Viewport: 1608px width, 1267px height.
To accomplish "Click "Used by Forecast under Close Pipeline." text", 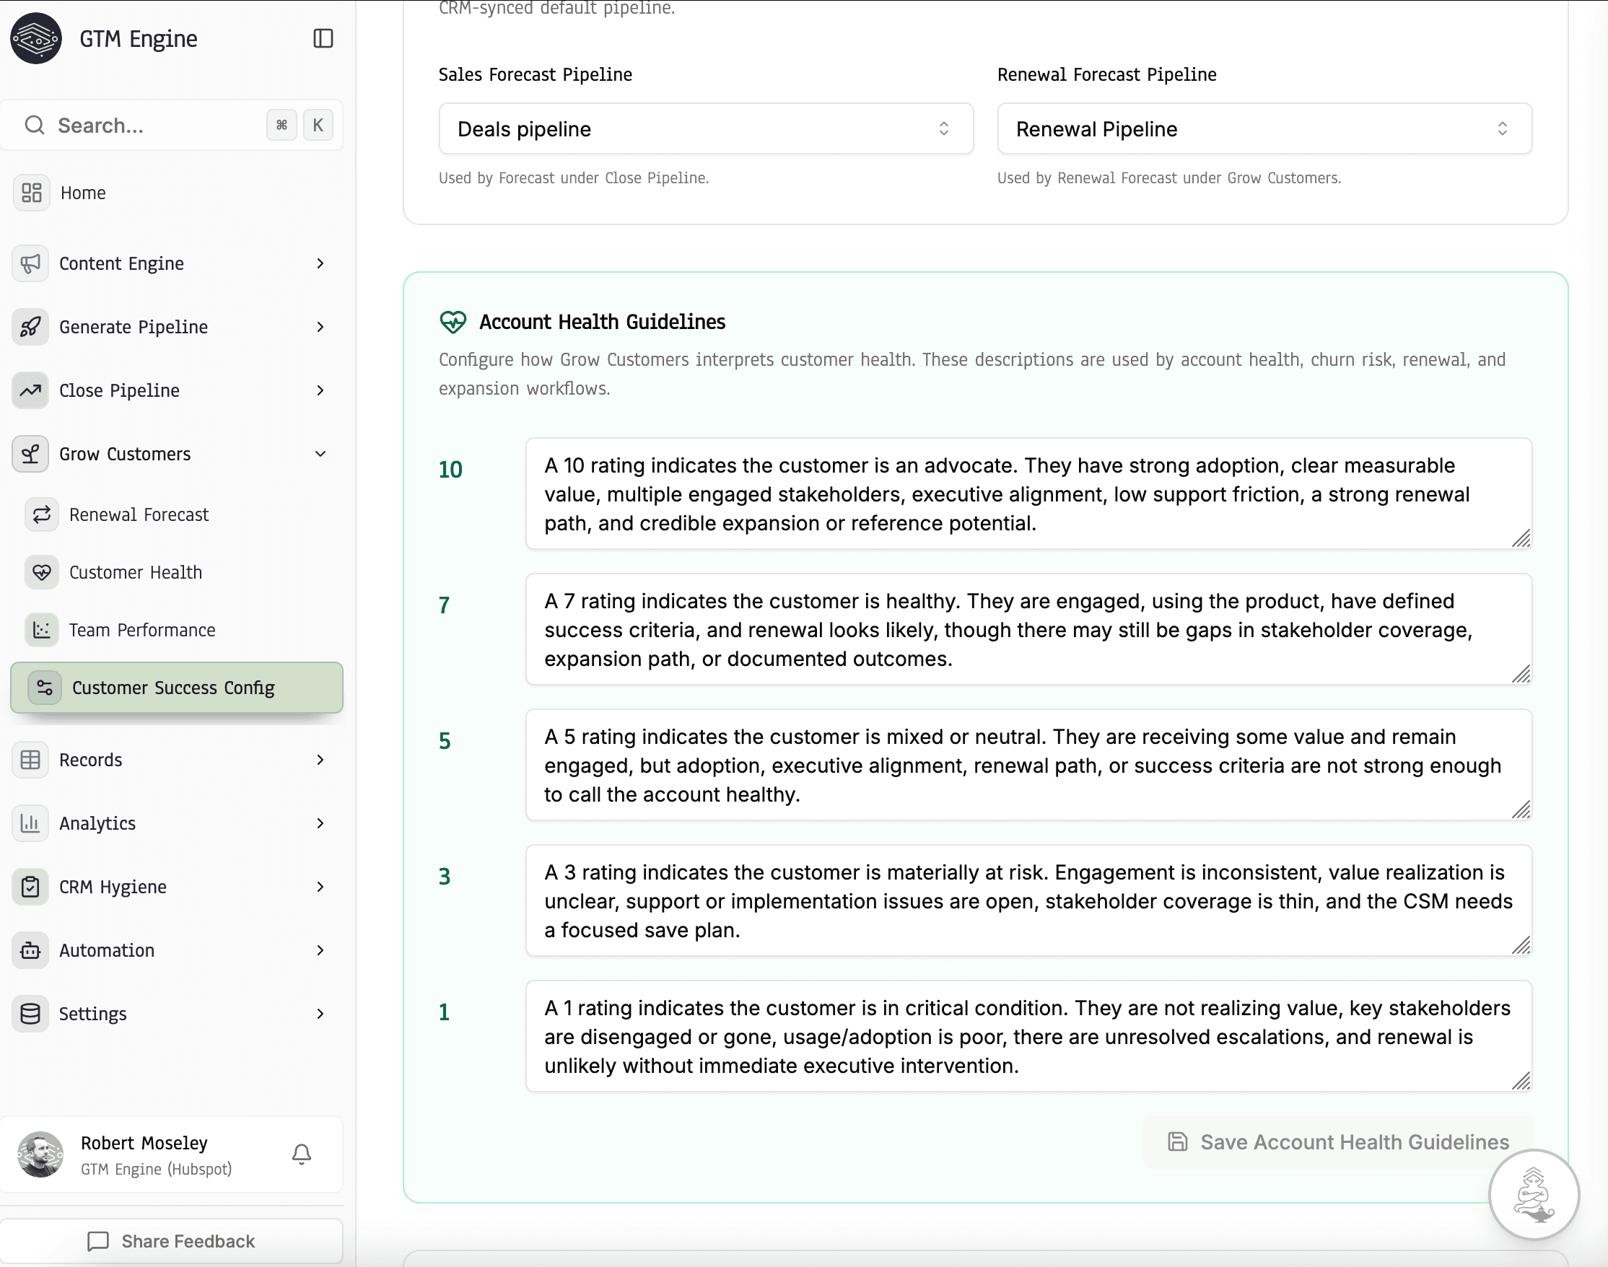I will click(574, 178).
